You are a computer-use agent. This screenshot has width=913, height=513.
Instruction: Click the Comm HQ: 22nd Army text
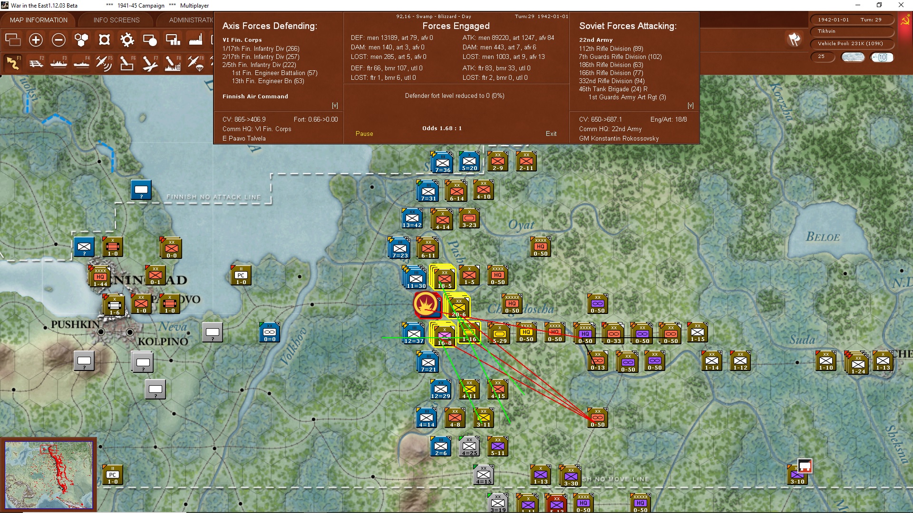(x=610, y=129)
